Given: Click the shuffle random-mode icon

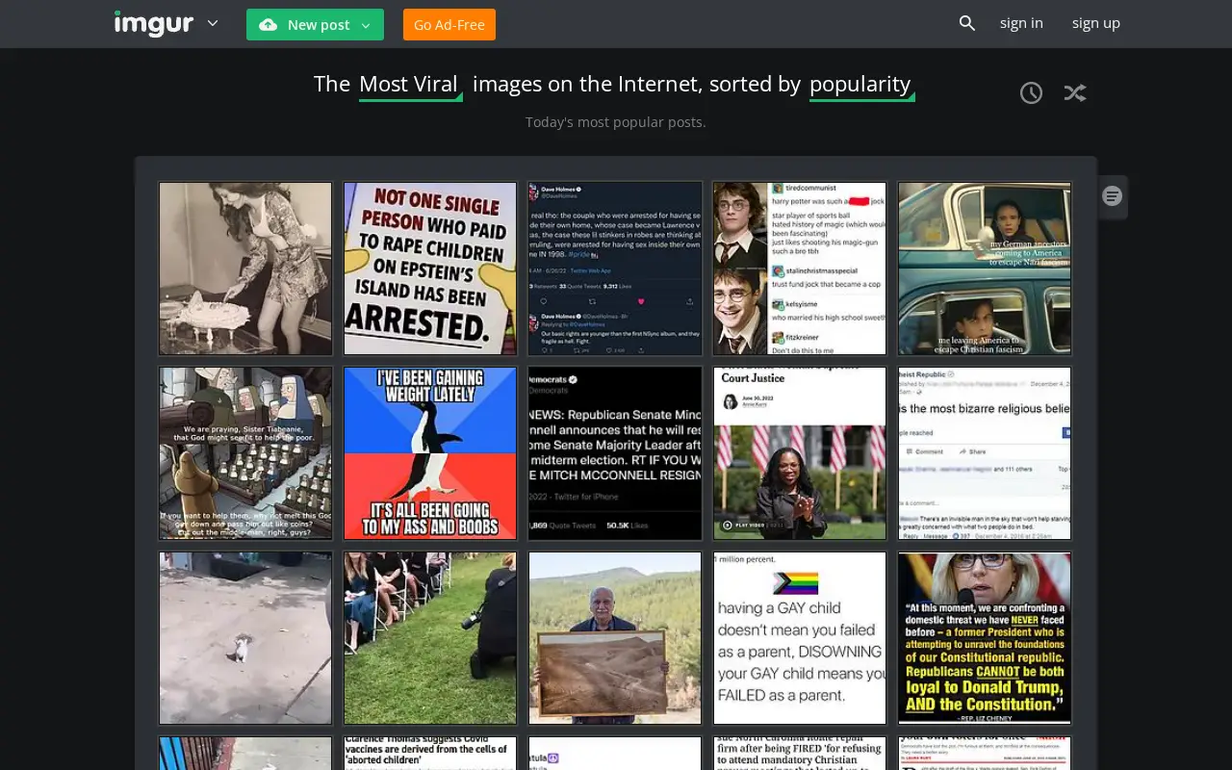Looking at the screenshot, I should pos(1075,92).
